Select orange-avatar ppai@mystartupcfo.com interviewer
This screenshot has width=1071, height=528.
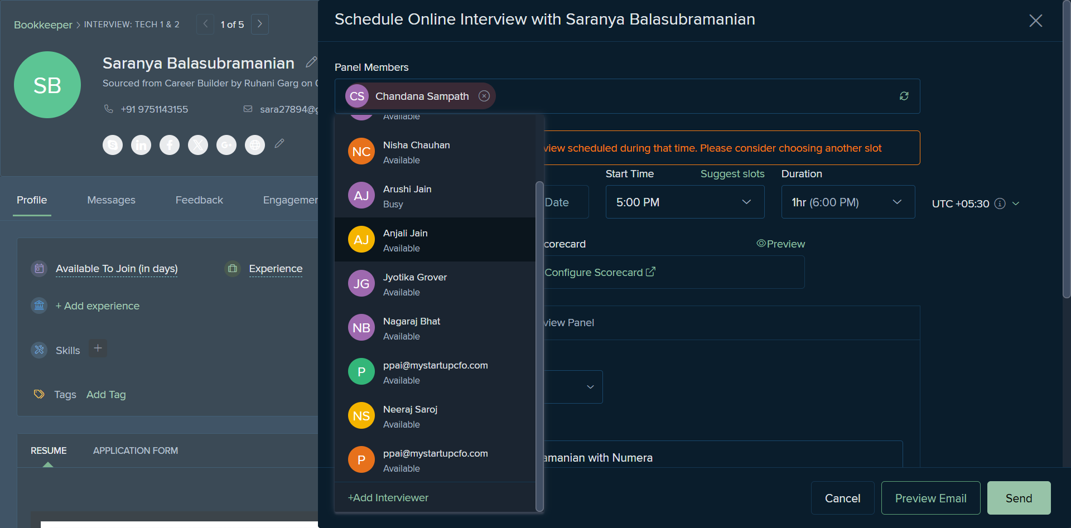435,460
